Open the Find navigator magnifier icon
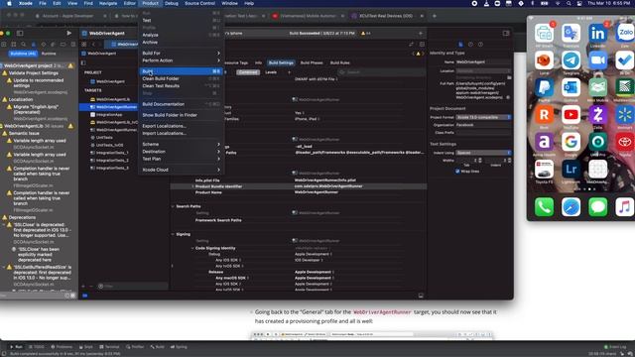Screen dimensions: 635x357 tap(24, 44)
